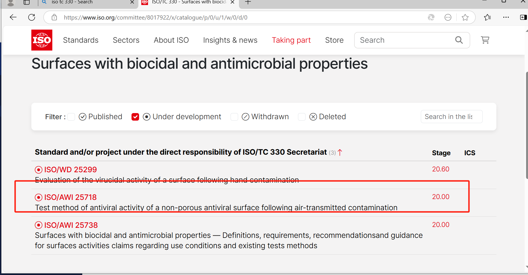
Task: Tick the Deleted filter checkbox
Action: coord(302,117)
